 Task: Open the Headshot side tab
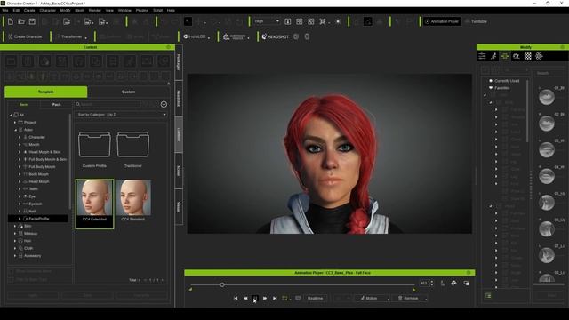pos(179,98)
